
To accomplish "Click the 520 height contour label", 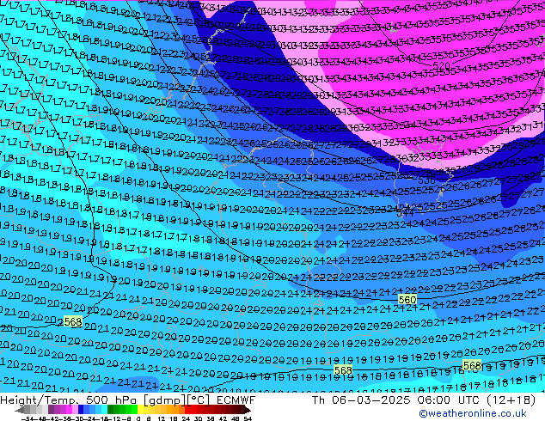I will 442,65.
